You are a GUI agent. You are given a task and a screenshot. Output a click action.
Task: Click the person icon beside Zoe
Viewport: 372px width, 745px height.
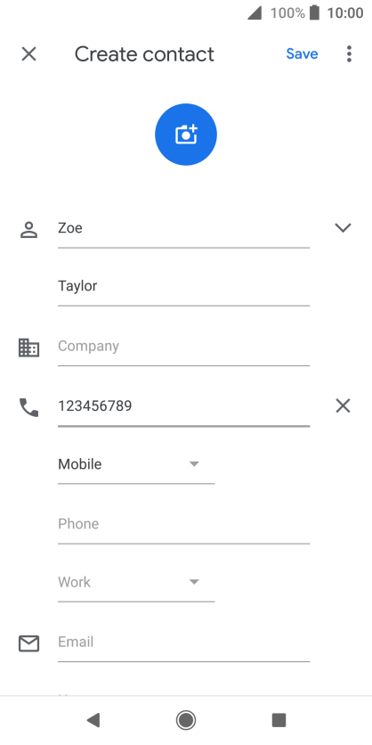29,230
